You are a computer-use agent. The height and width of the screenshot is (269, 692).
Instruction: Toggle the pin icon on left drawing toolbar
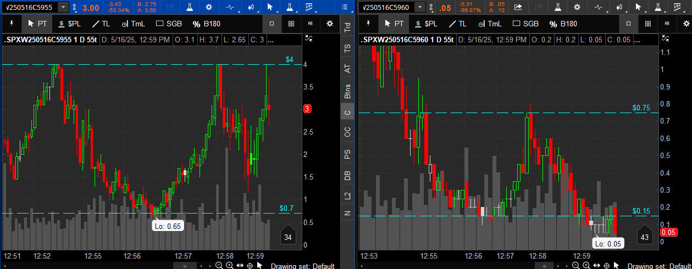12,24
